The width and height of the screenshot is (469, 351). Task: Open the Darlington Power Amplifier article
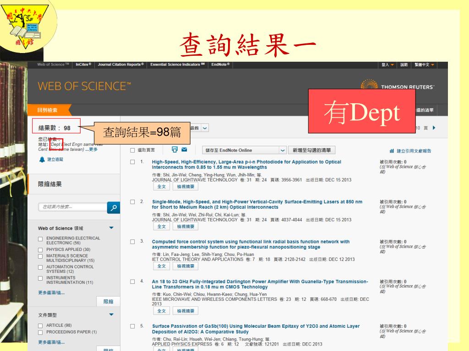pyautogui.click(x=260, y=284)
